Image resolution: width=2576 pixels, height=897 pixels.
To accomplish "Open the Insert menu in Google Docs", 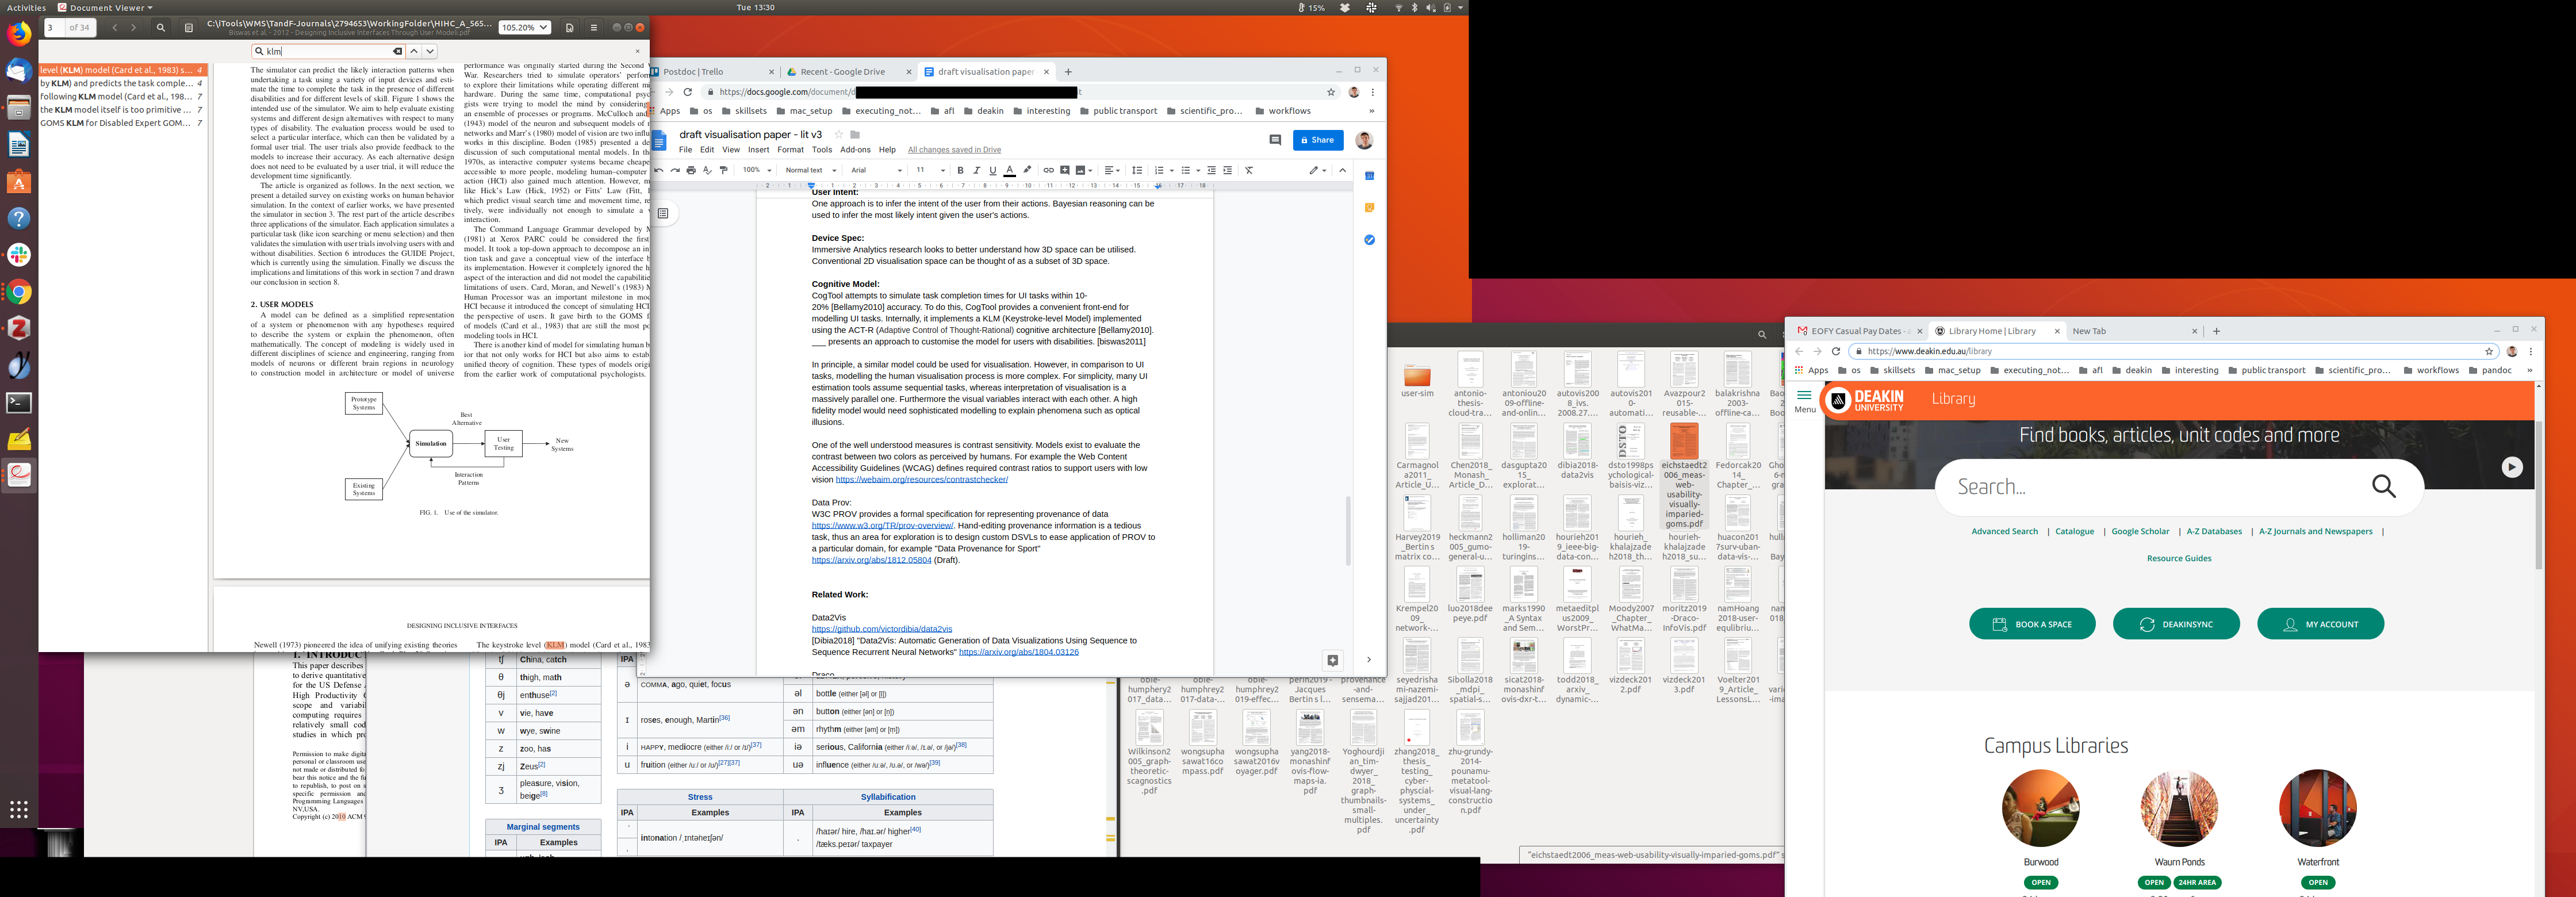I will click(758, 150).
